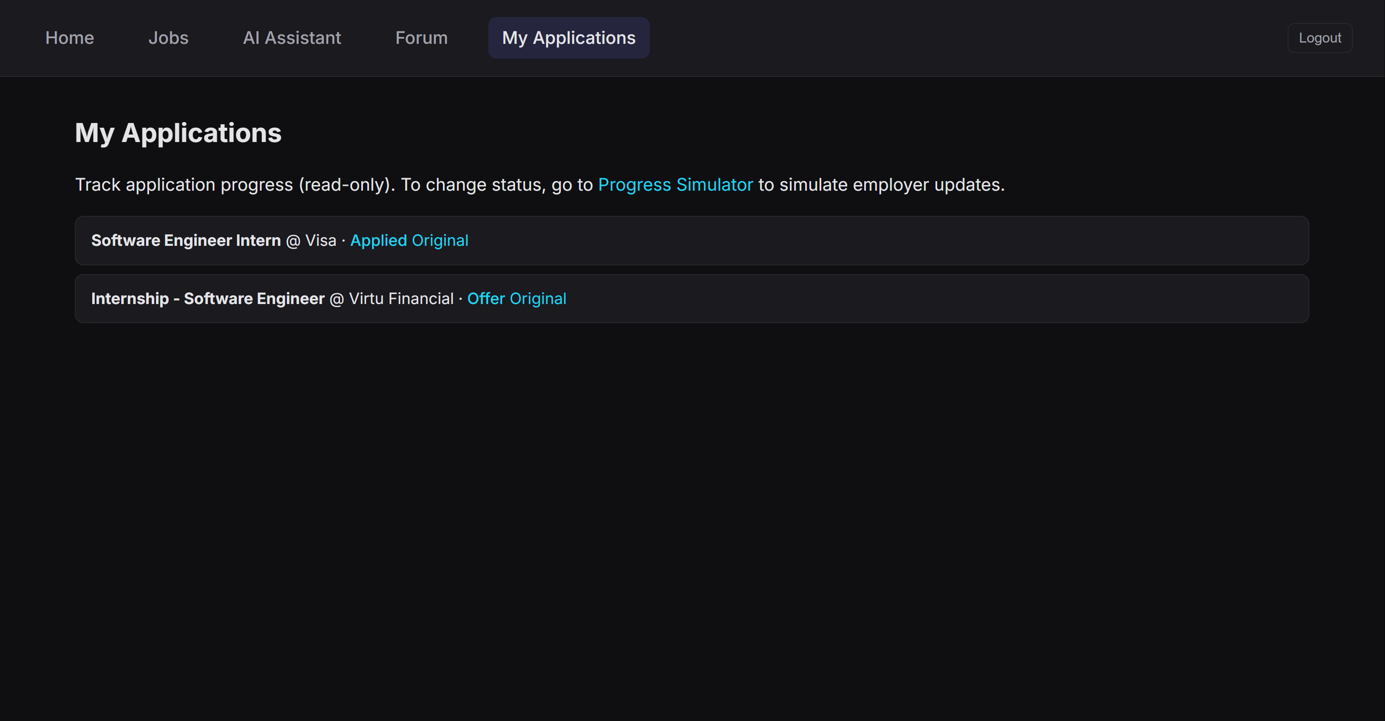Click the Visa company name
Screen dimensions: 1385x721
tap(320, 240)
